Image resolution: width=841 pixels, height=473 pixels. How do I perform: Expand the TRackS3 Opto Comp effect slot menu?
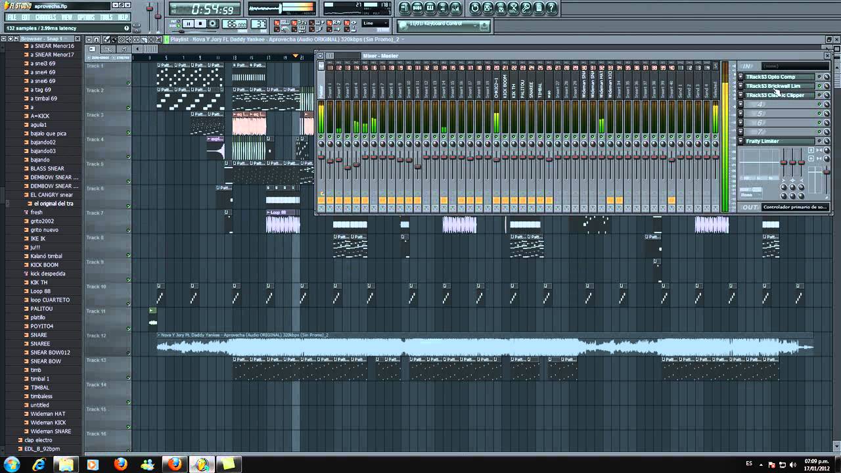pos(741,77)
